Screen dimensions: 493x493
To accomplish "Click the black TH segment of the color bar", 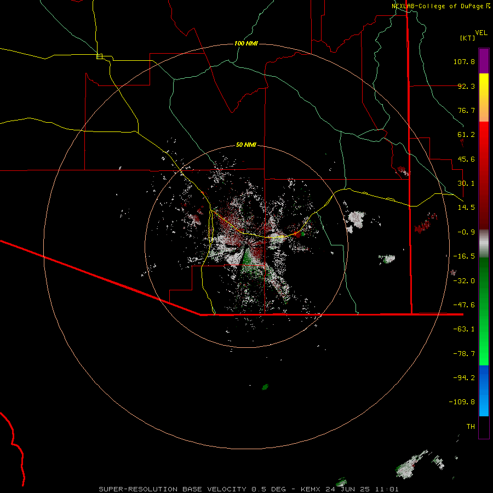I will tap(484, 427).
